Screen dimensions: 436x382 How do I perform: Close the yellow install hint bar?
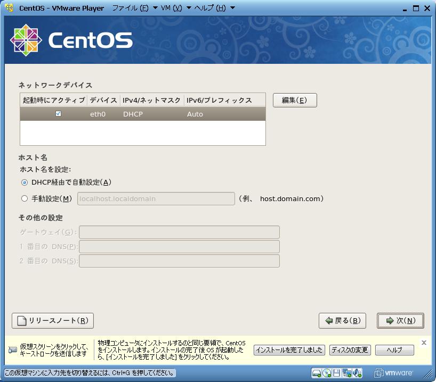point(424,343)
